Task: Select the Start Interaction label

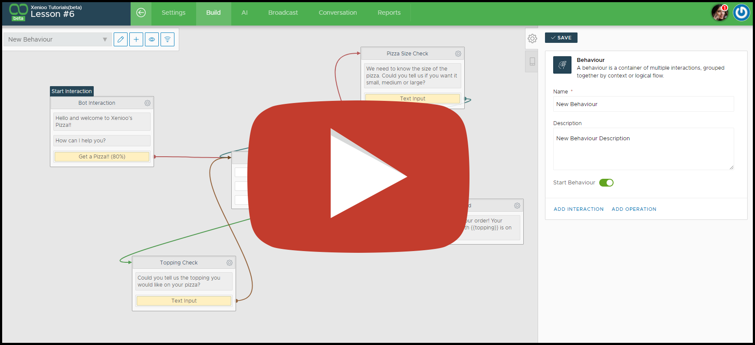Action: (72, 91)
